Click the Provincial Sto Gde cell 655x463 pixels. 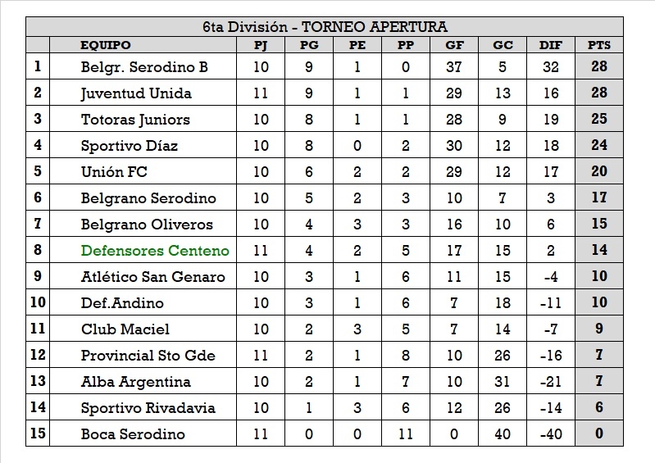148,356
